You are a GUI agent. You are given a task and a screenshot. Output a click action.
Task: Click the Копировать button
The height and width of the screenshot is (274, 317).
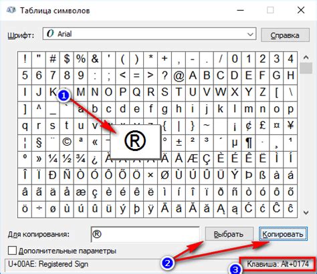283,234
